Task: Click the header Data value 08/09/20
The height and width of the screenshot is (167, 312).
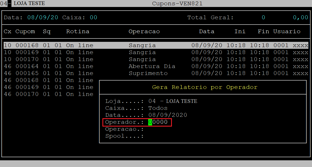Action: [43, 17]
